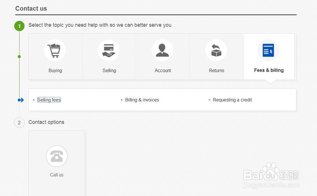Click the Contact options heading
Screen dimensions: 317x196
pyautogui.click(x=46, y=122)
